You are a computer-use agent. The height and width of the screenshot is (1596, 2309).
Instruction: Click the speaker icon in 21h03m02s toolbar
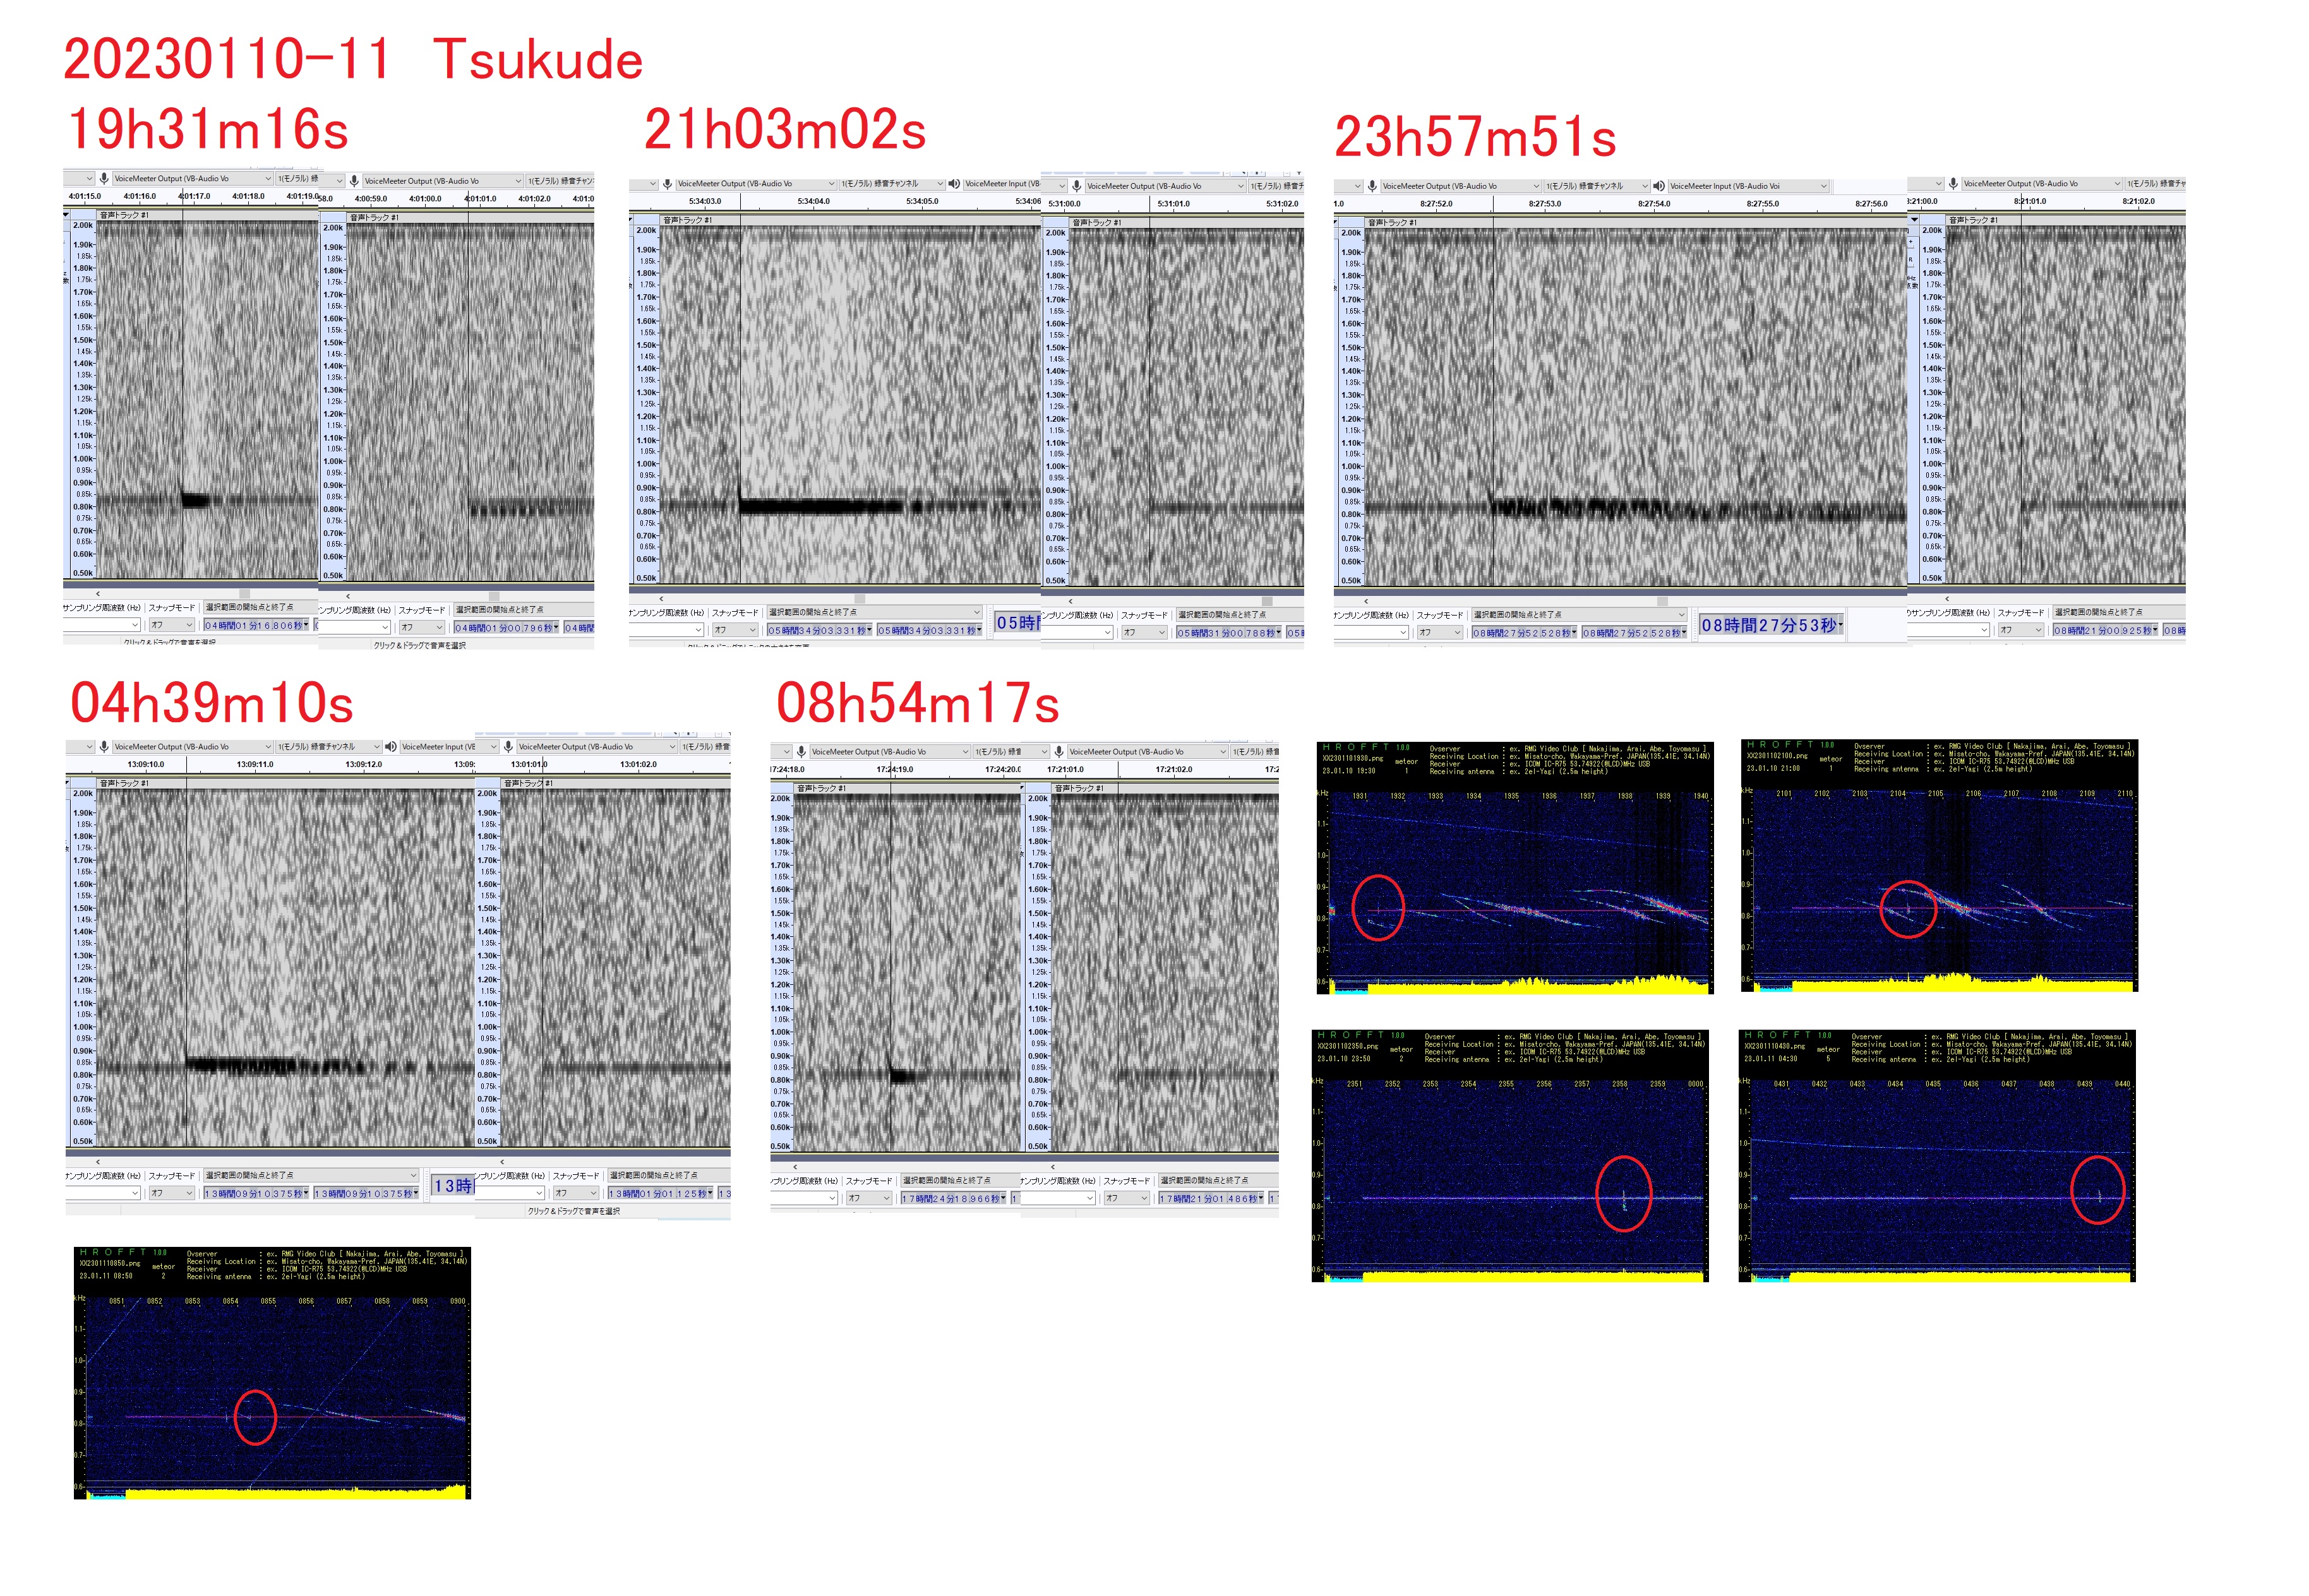(x=954, y=184)
